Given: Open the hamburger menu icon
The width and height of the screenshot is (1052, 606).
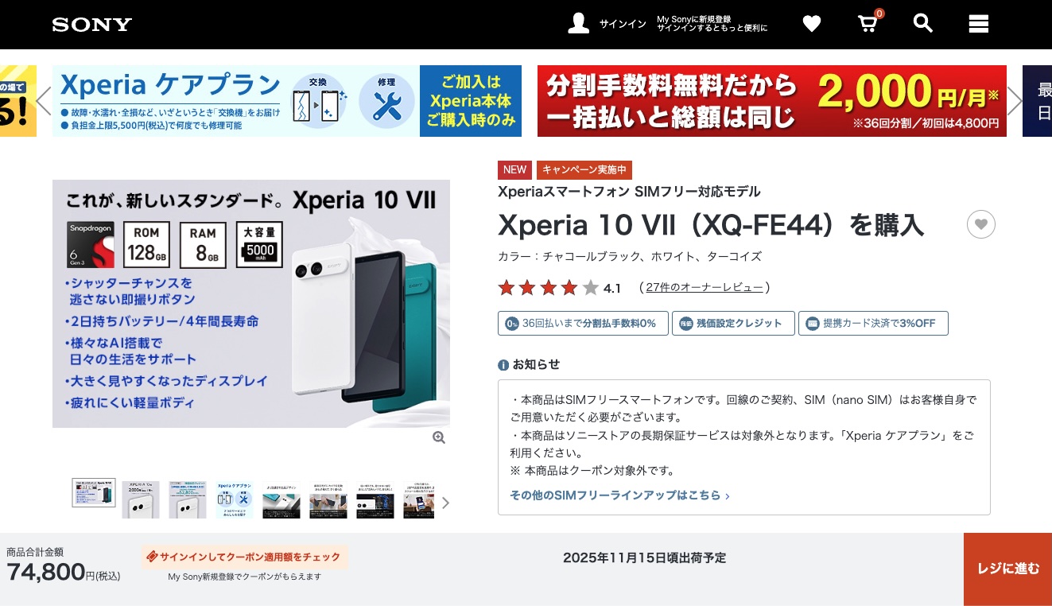Looking at the screenshot, I should pos(978,24).
